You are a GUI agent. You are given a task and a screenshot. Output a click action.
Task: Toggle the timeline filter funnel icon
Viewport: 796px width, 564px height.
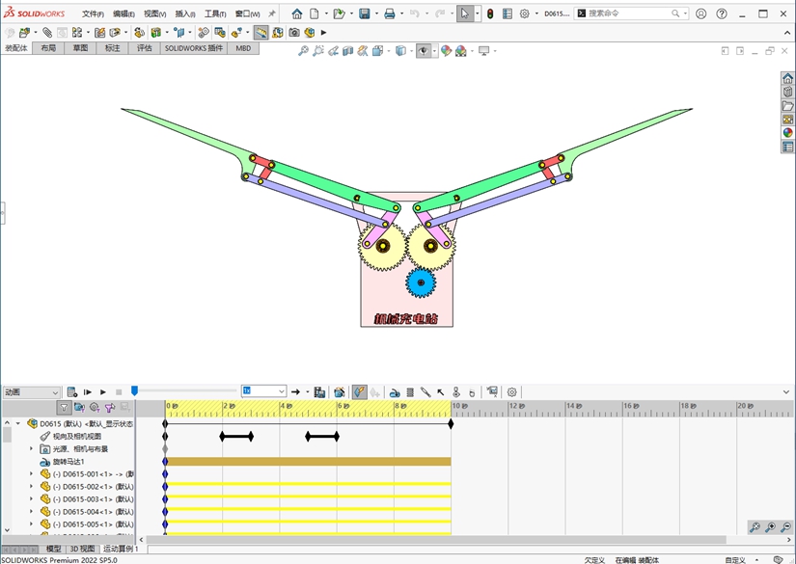point(64,408)
